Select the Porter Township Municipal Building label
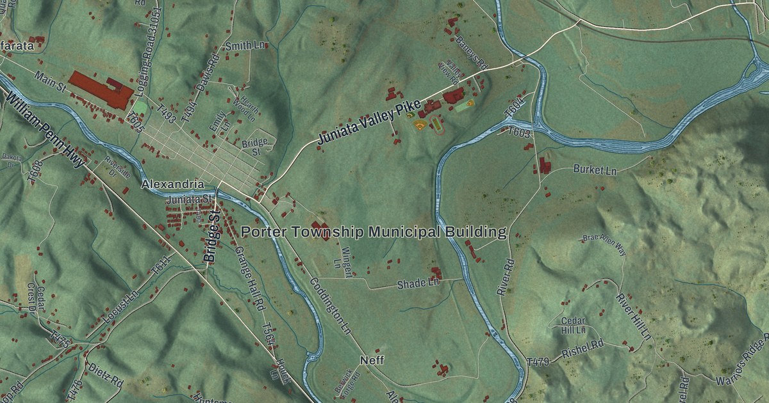The image size is (769, 403). point(374,232)
